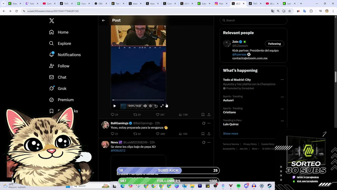Open more options for Madrid-City promoted trend
Viewport: 337px width, 190px height.
[282, 80]
